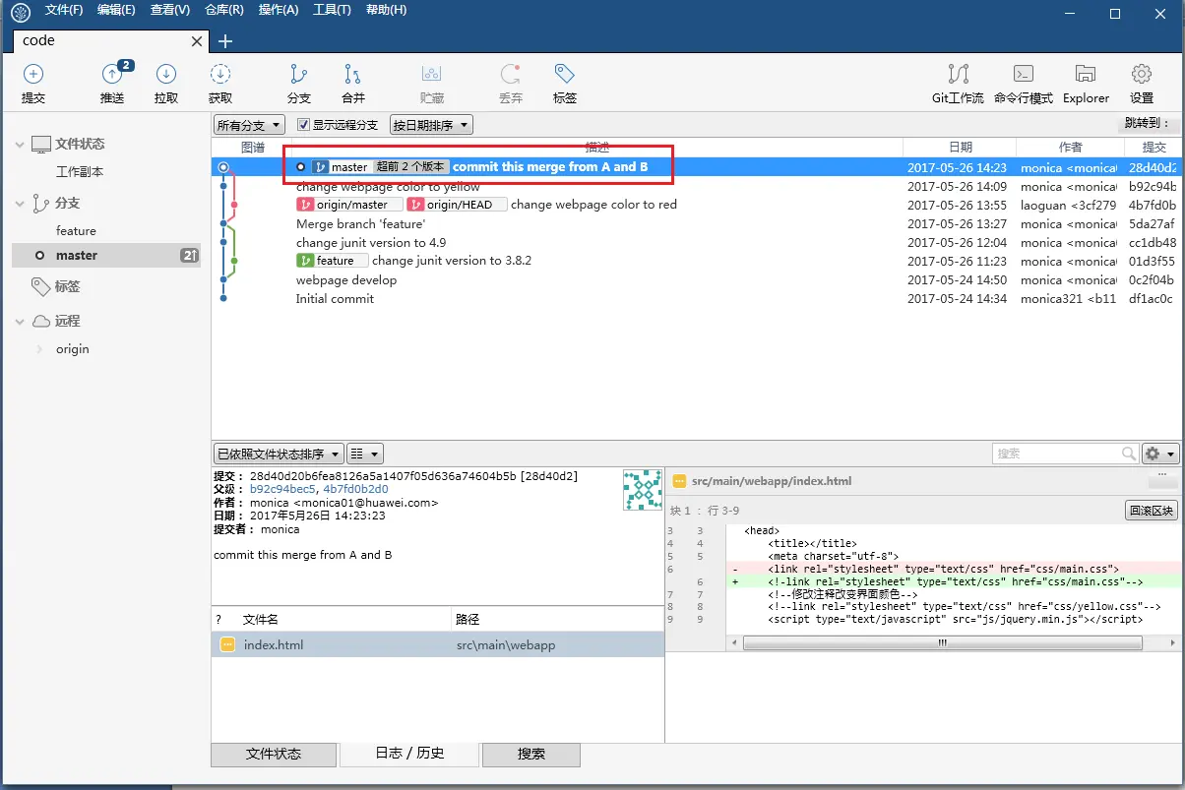Image resolution: width=1185 pixels, height=790 pixels.
Task: Close the code repository tab
Action: point(197,41)
